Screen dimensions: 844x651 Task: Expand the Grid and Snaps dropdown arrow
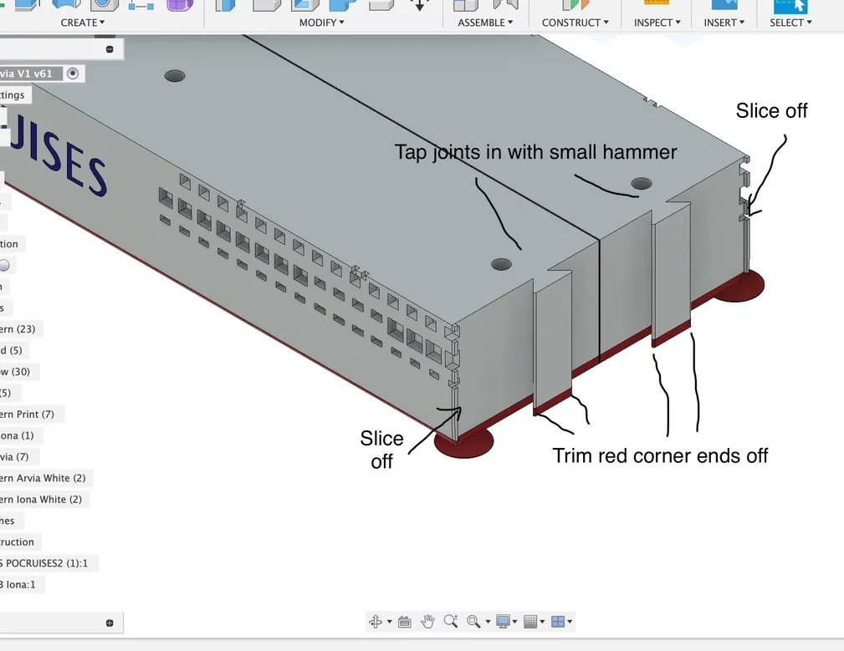pyautogui.click(x=542, y=622)
